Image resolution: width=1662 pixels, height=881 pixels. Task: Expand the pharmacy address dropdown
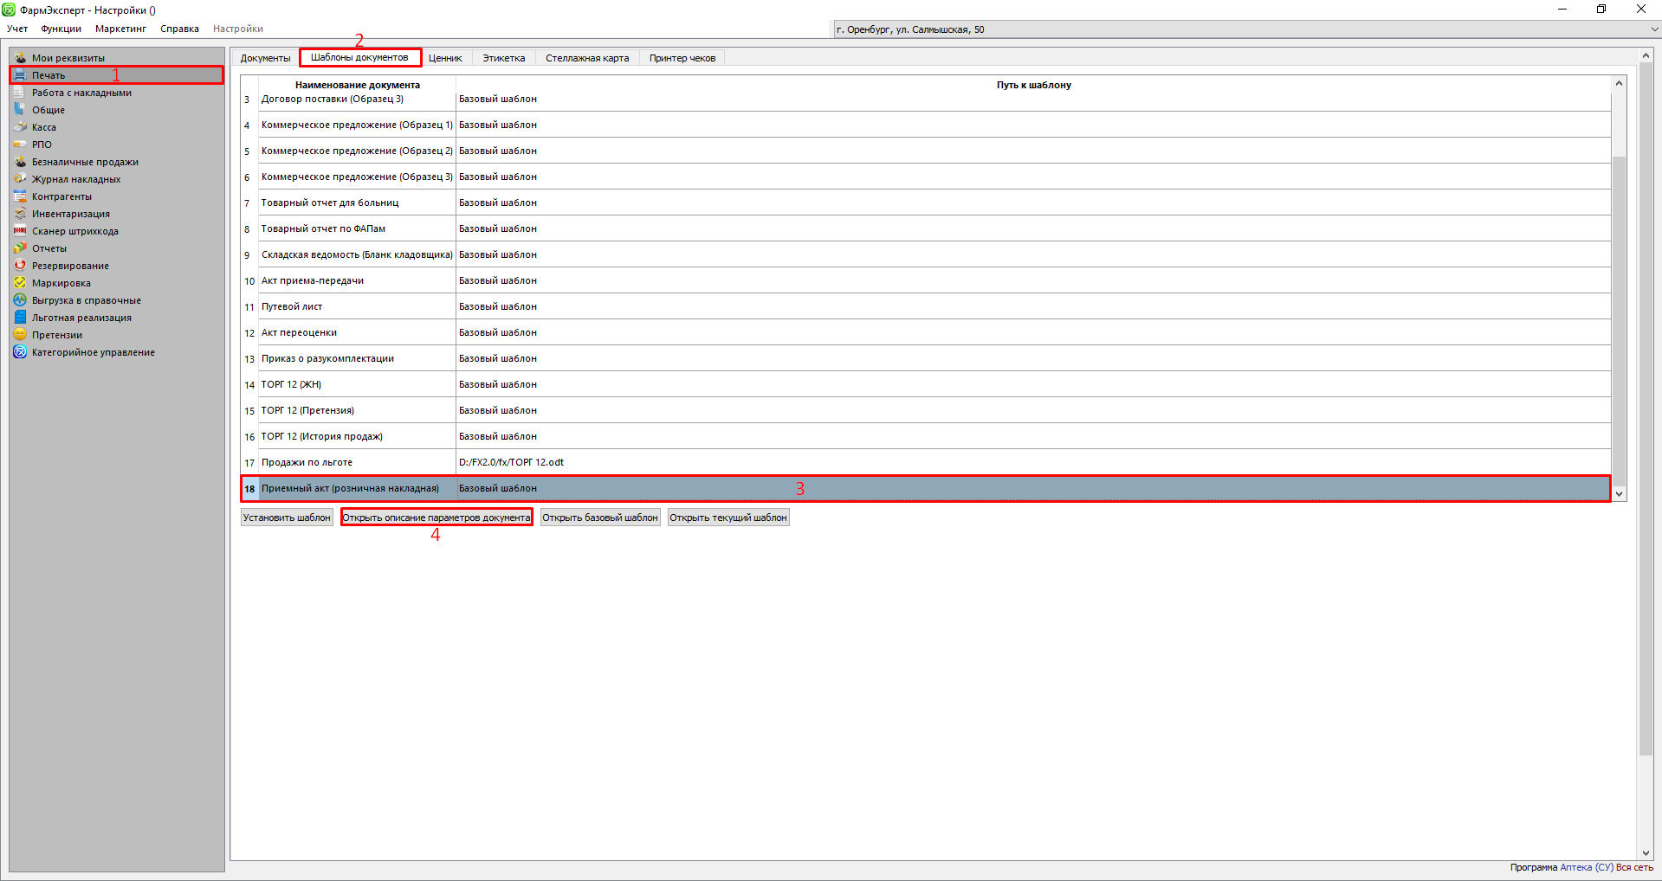[1652, 29]
